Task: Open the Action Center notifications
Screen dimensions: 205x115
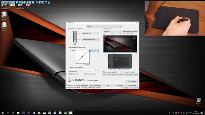Action: [202, 113]
